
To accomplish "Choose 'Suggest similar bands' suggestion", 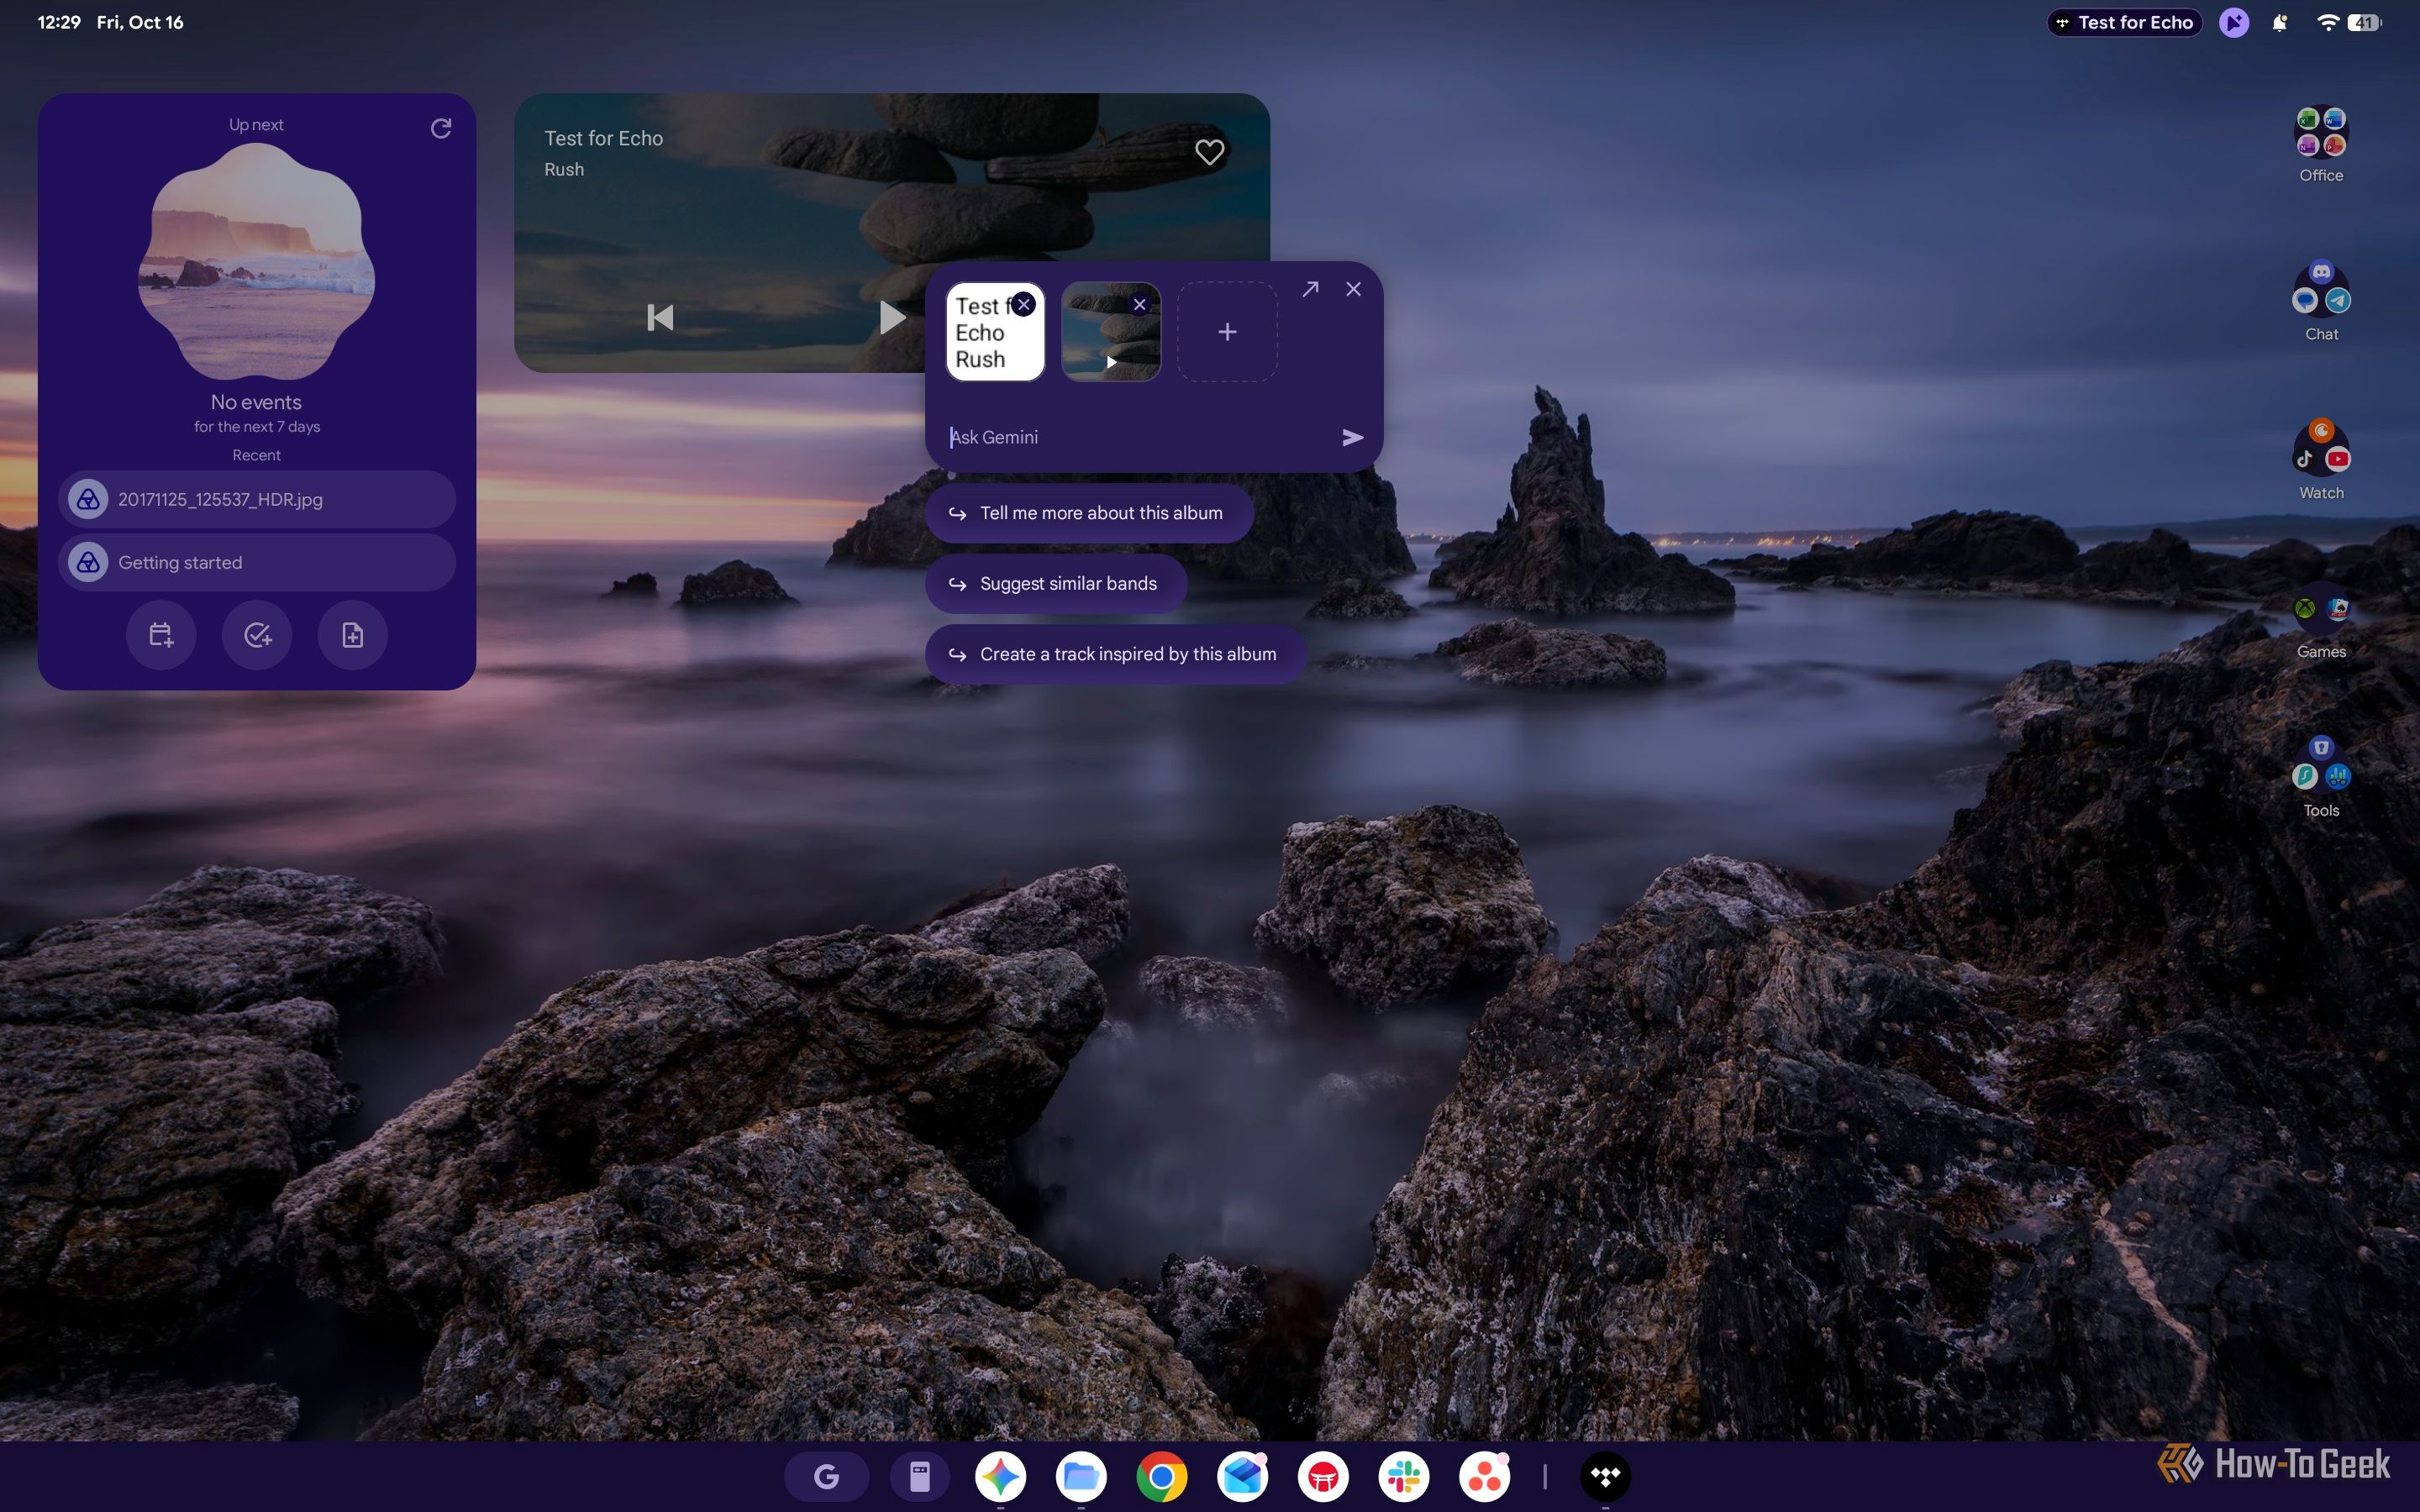I will pos(1056,584).
